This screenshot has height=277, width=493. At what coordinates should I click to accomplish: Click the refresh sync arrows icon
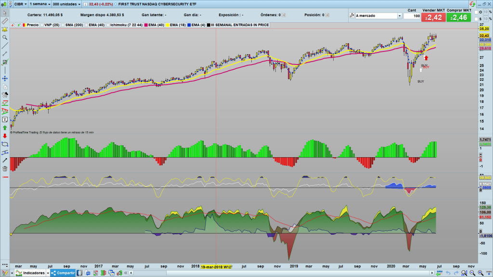coord(472,4)
